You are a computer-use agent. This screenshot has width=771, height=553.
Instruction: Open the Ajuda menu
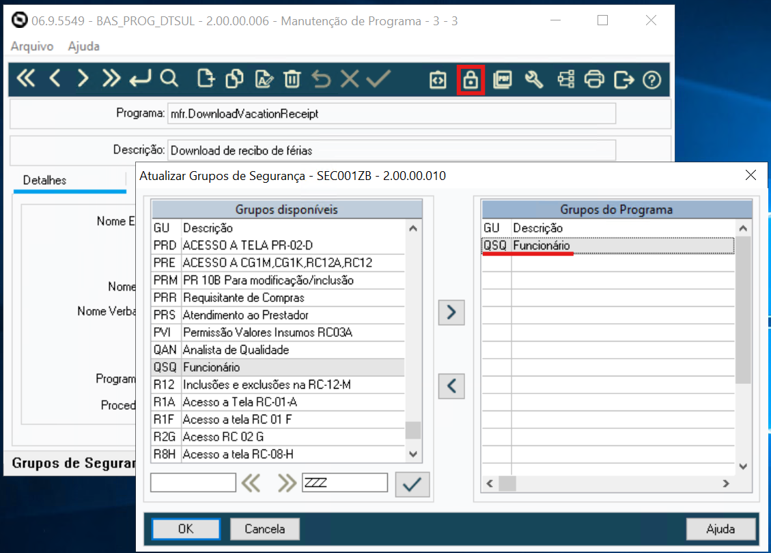83,46
